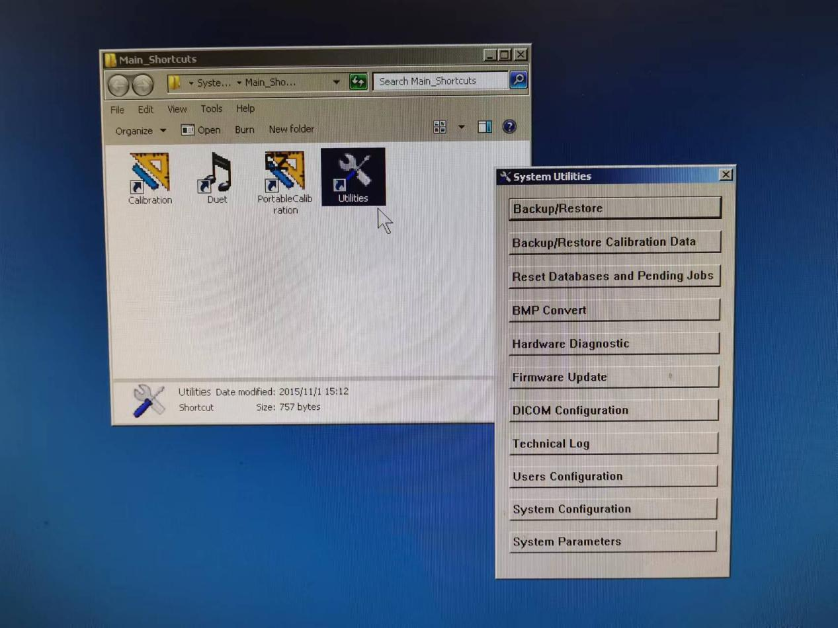Viewport: 838px width, 628px height.
Task: Open the Technical Log
Action: 613,444
